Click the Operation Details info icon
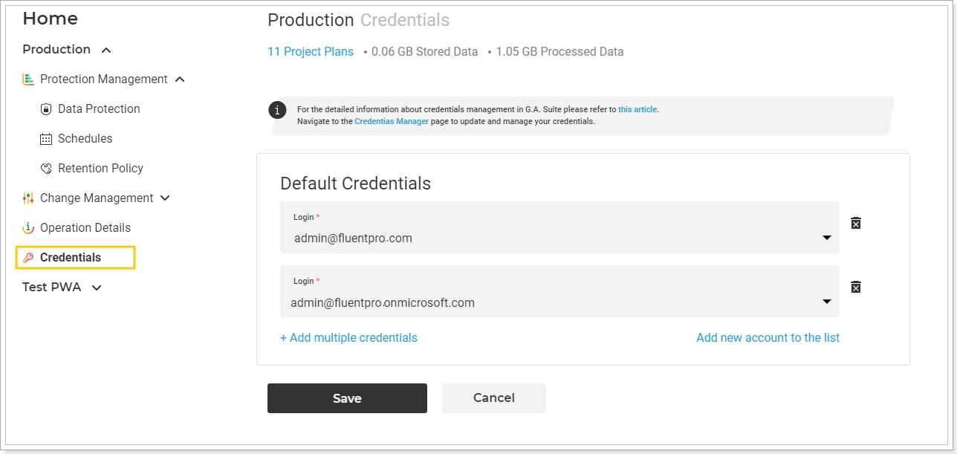This screenshot has width=957, height=454. (x=28, y=228)
